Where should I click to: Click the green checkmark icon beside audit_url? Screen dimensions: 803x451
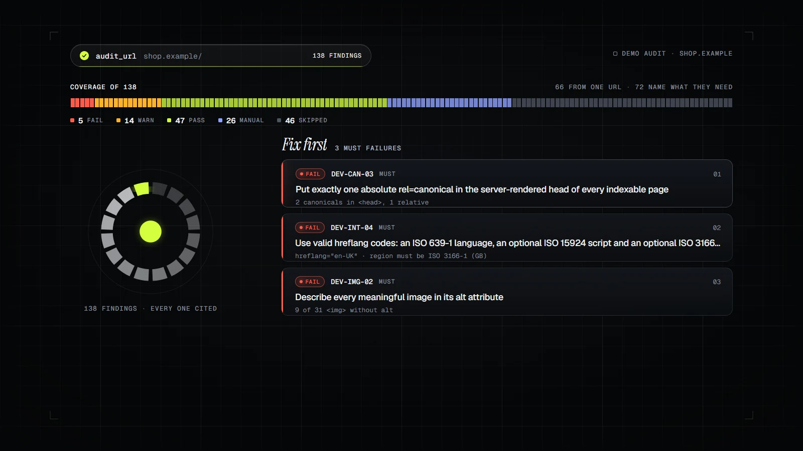pos(84,56)
